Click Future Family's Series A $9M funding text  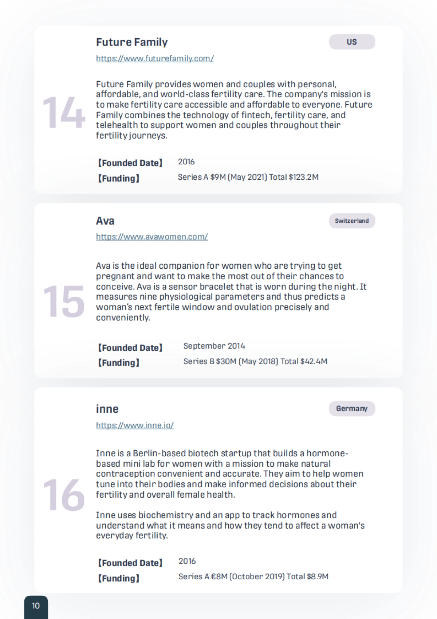[248, 177]
